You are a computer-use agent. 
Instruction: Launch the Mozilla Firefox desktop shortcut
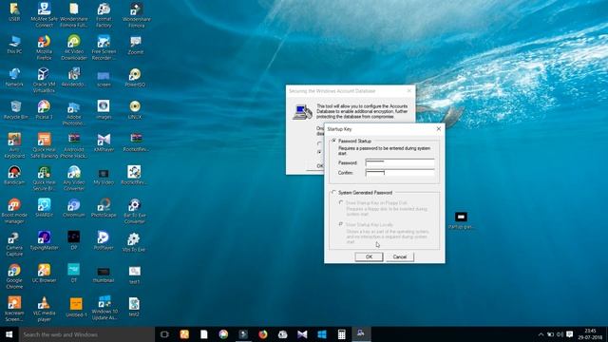[44, 47]
